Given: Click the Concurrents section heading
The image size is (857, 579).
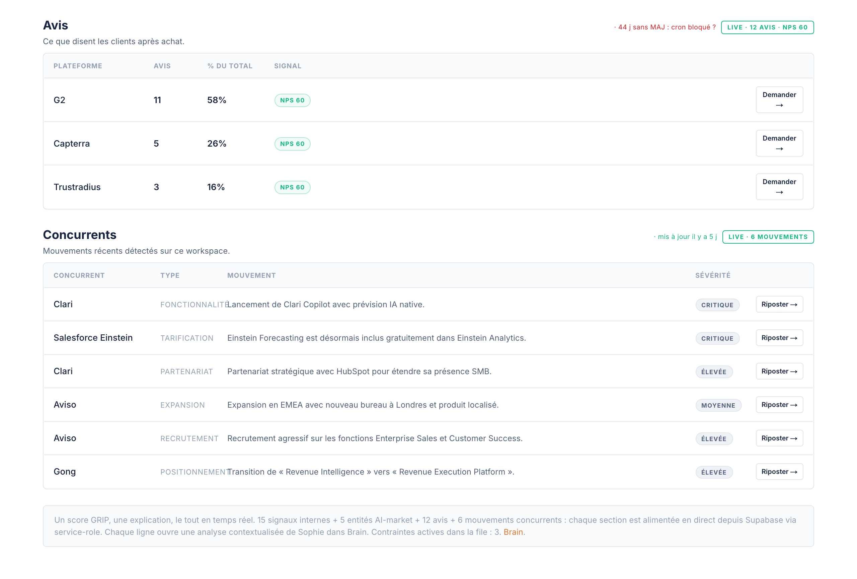Looking at the screenshot, I should click(x=80, y=235).
